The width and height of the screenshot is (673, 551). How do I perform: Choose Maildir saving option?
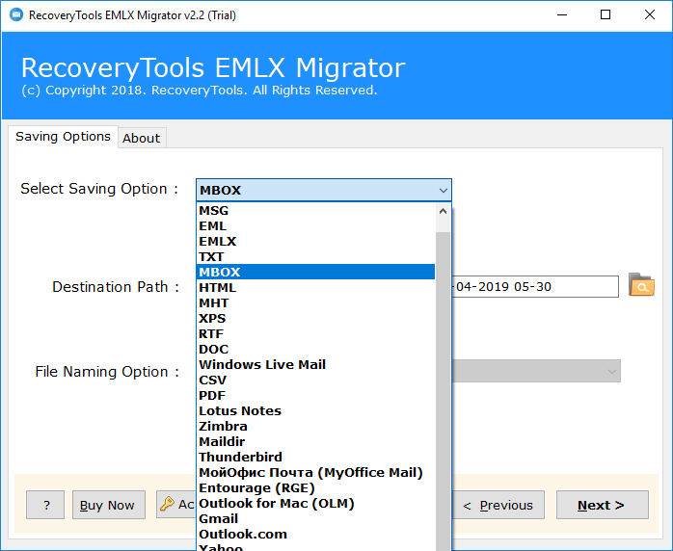tap(315, 441)
